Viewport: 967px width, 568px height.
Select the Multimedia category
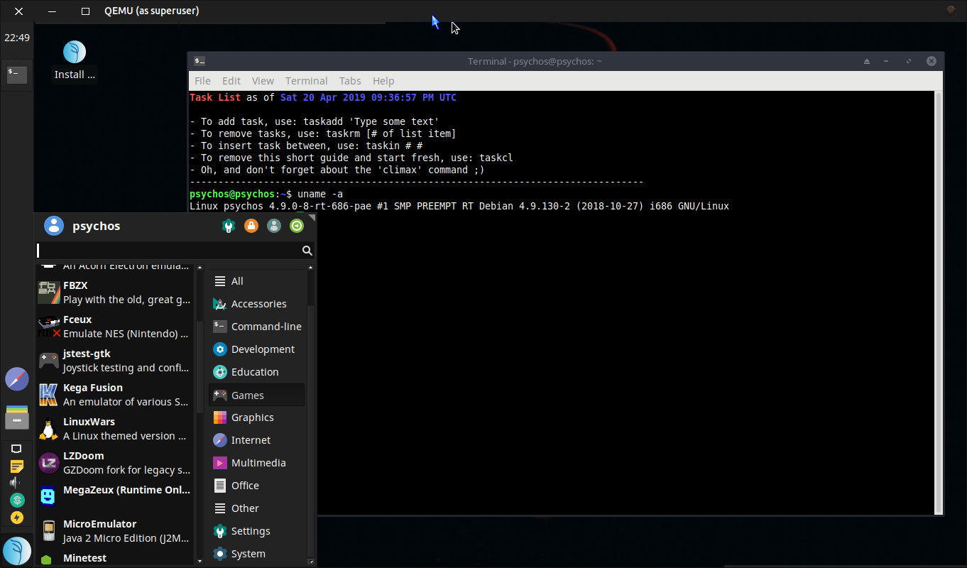[x=257, y=463]
